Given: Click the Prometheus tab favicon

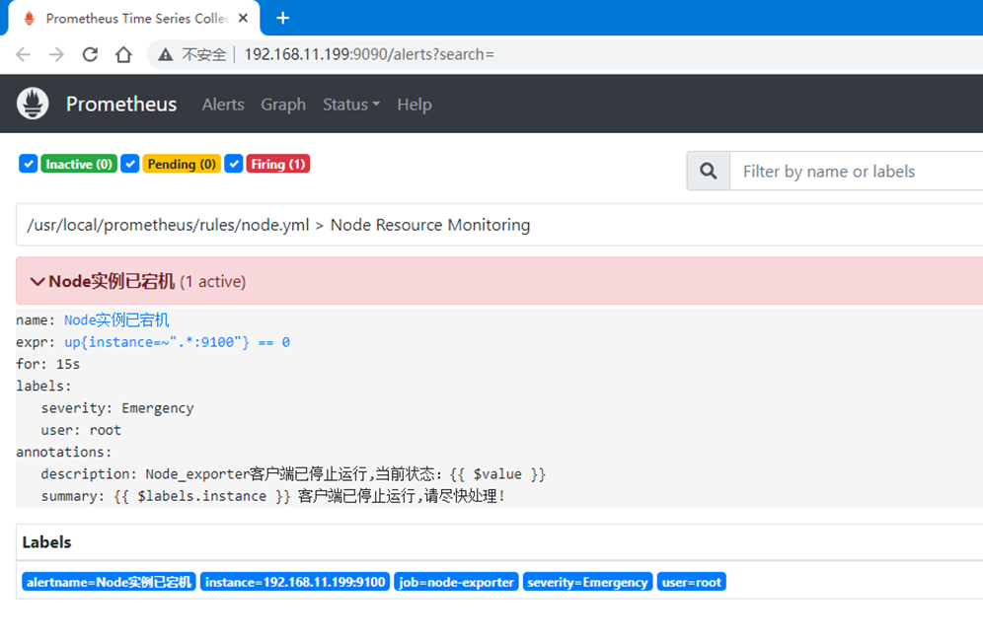Looking at the screenshot, I should (x=29, y=18).
